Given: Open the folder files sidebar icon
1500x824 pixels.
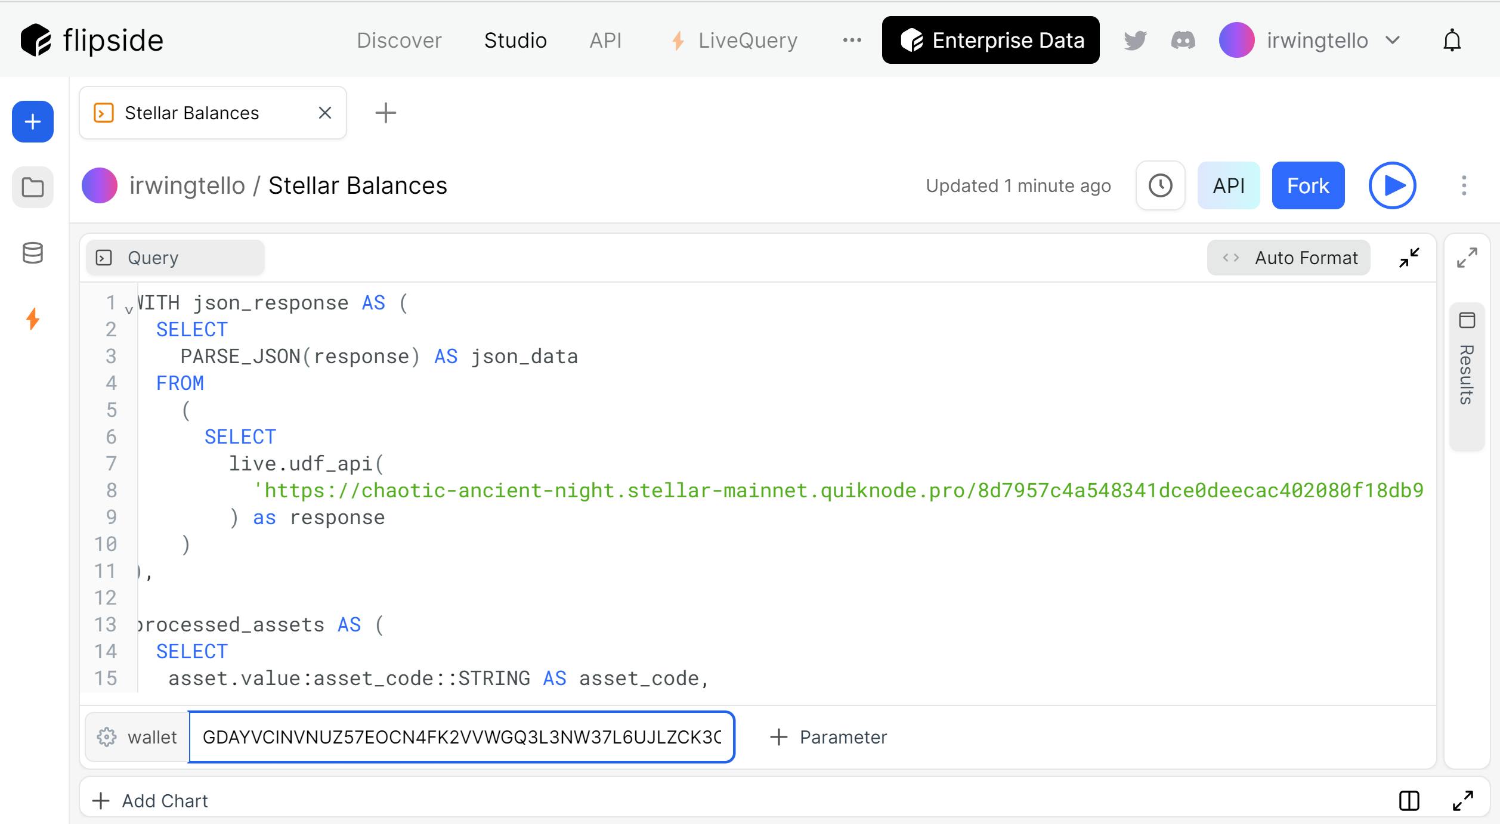Looking at the screenshot, I should click(x=33, y=187).
